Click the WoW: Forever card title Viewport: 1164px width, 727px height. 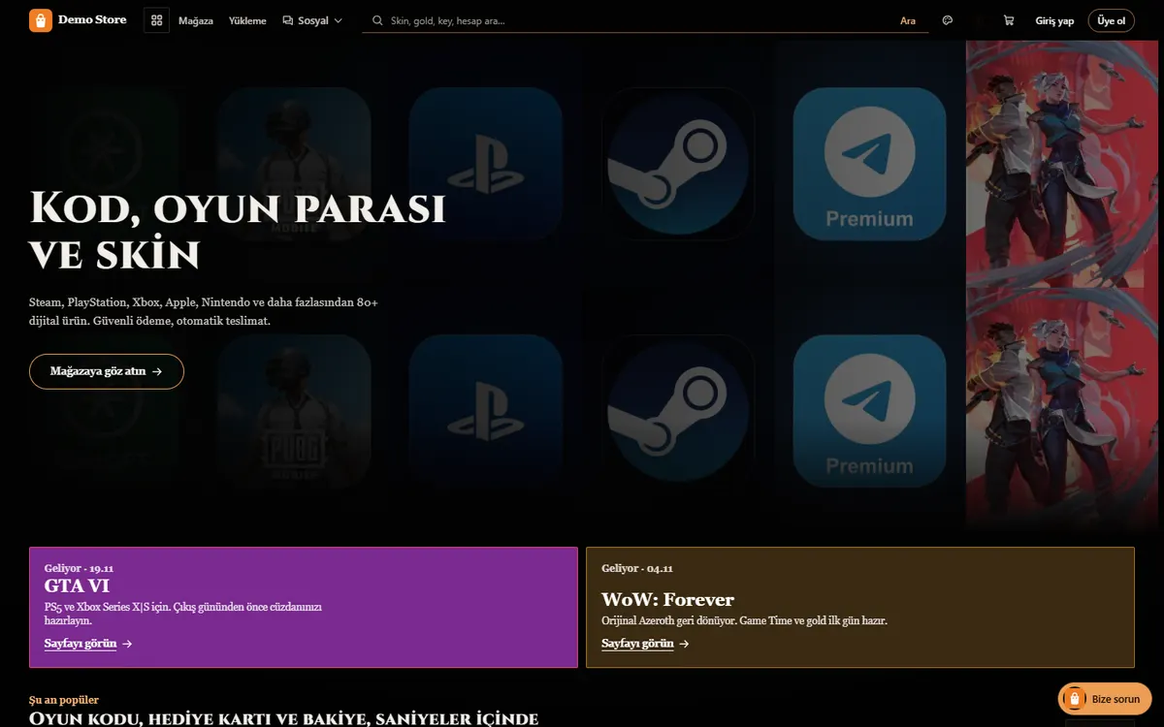click(x=667, y=600)
